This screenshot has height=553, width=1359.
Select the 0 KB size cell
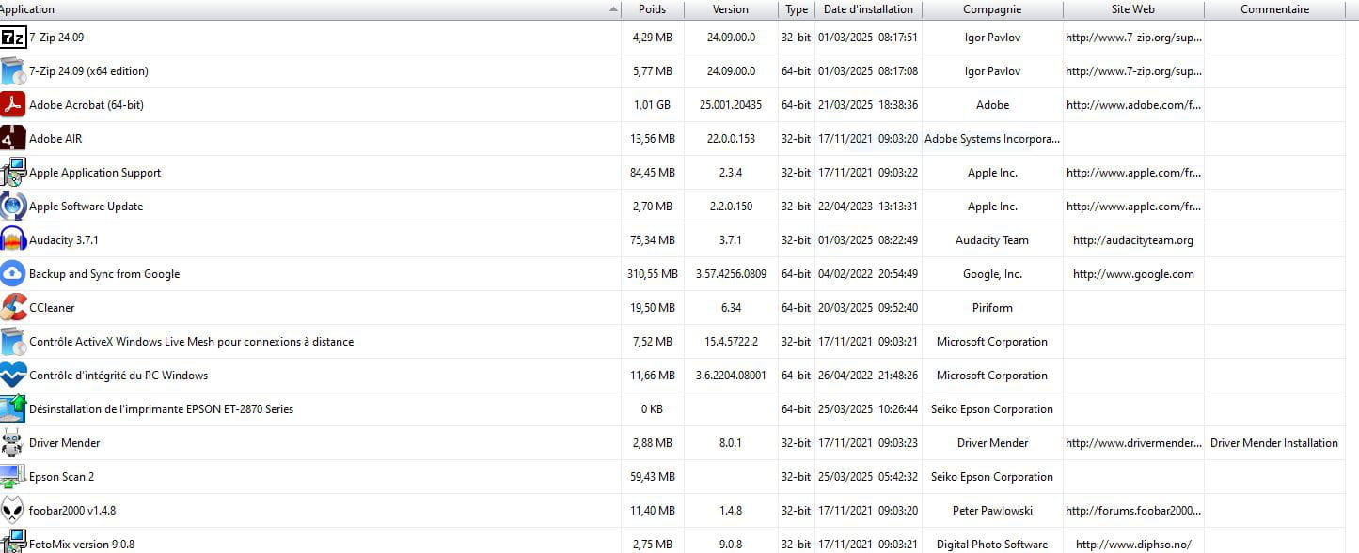pos(652,409)
